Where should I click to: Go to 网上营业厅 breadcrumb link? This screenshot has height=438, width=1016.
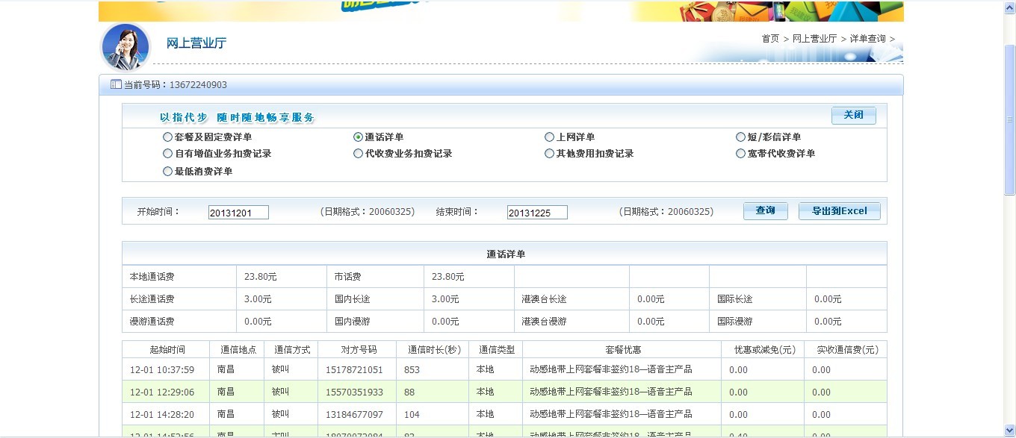[814, 39]
